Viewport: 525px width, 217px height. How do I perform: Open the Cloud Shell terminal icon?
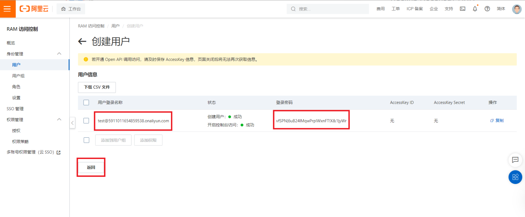click(462, 9)
